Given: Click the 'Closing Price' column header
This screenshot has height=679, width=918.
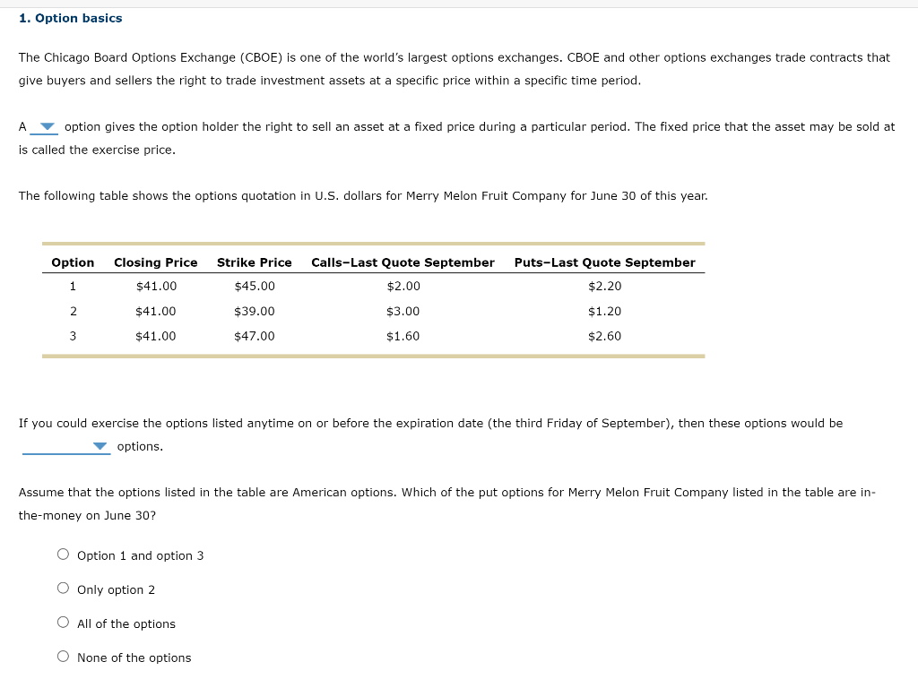Looking at the screenshot, I should 155,262.
